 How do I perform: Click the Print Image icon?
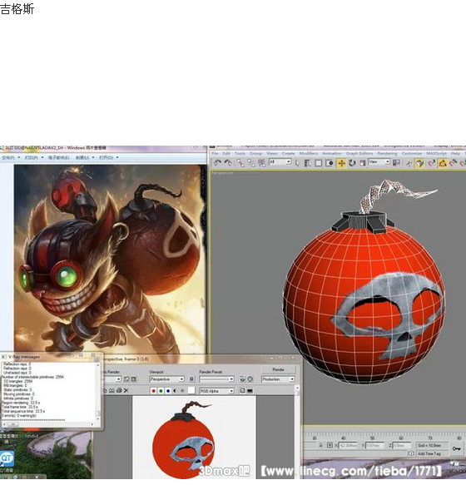point(119,391)
